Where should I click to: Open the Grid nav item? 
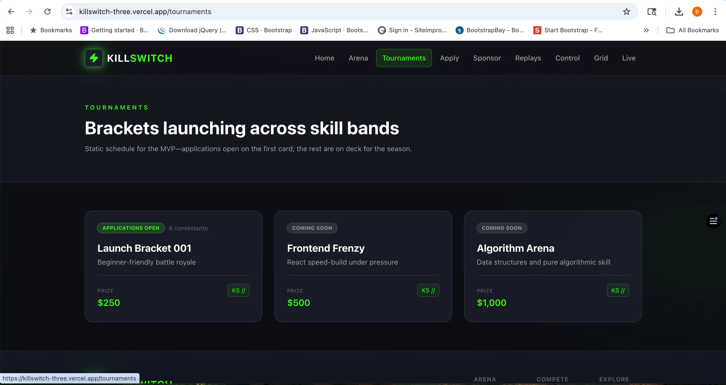(x=601, y=58)
